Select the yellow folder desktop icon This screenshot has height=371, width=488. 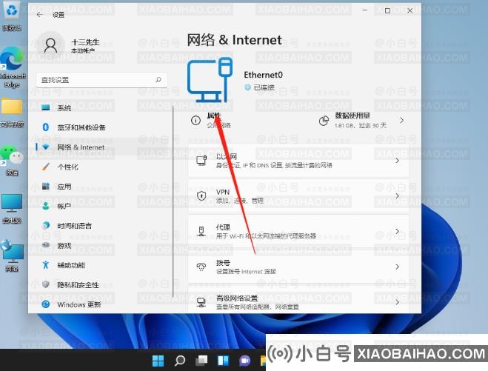pos(12,112)
